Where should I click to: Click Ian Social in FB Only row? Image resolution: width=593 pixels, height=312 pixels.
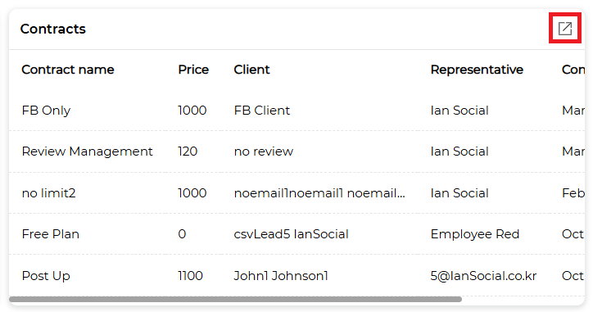(x=459, y=111)
